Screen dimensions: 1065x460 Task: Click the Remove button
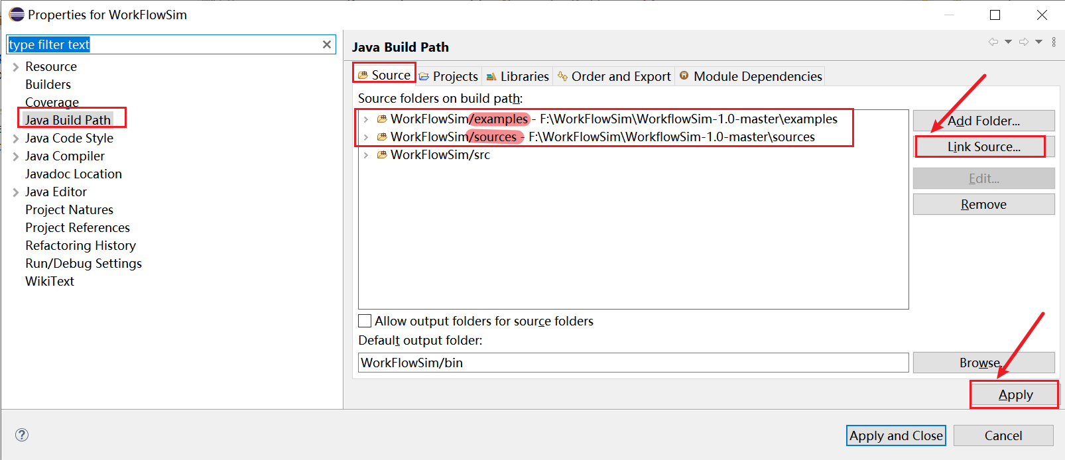point(983,204)
